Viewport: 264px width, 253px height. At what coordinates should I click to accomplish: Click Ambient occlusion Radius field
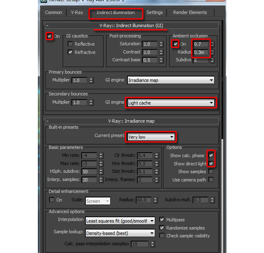point(201,52)
